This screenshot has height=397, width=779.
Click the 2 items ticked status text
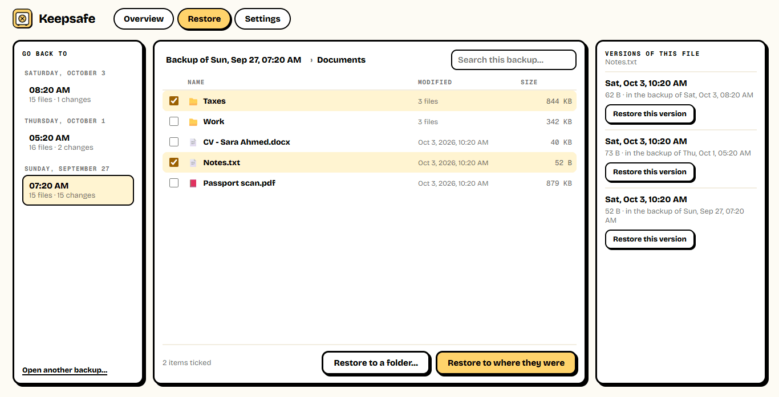pyautogui.click(x=186, y=363)
